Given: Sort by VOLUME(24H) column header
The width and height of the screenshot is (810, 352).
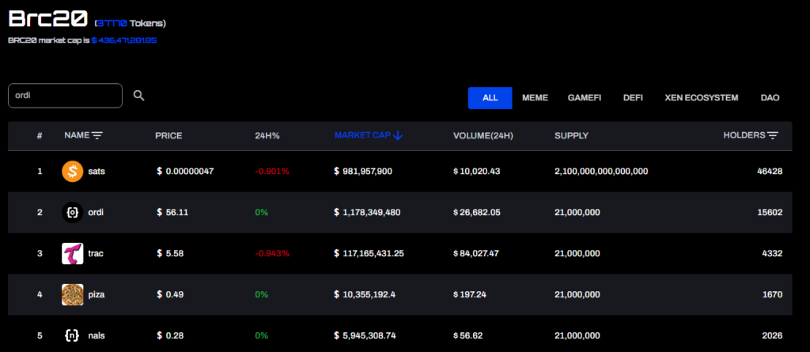Looking at the screenshot, I should coord(483,135).
